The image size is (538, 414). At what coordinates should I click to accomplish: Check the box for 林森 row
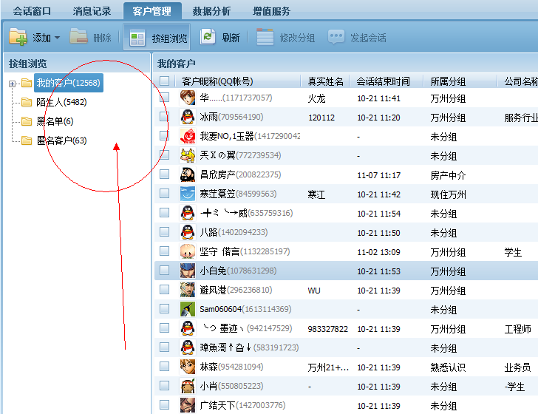(164, 367)
